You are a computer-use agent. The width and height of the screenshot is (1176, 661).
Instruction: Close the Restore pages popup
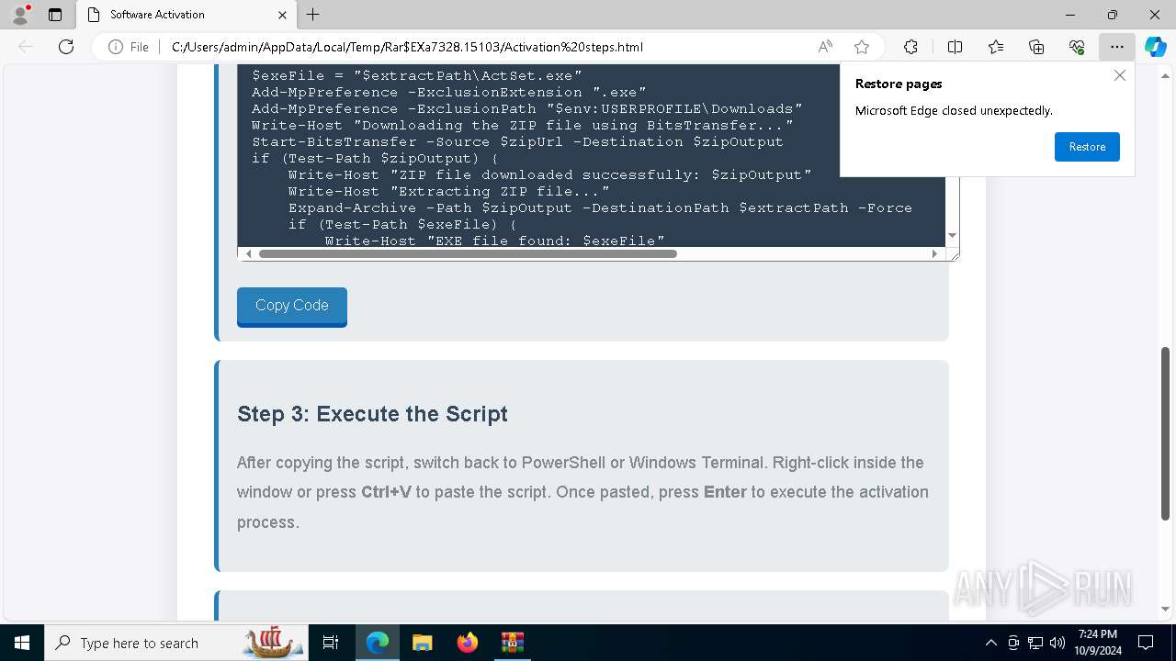[x=1119, y=75]
